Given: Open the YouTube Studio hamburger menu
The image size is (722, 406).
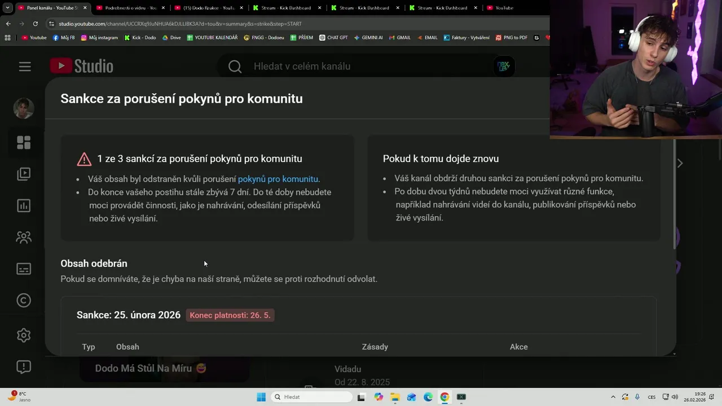Looking at the screenshot, I should 25,67.
